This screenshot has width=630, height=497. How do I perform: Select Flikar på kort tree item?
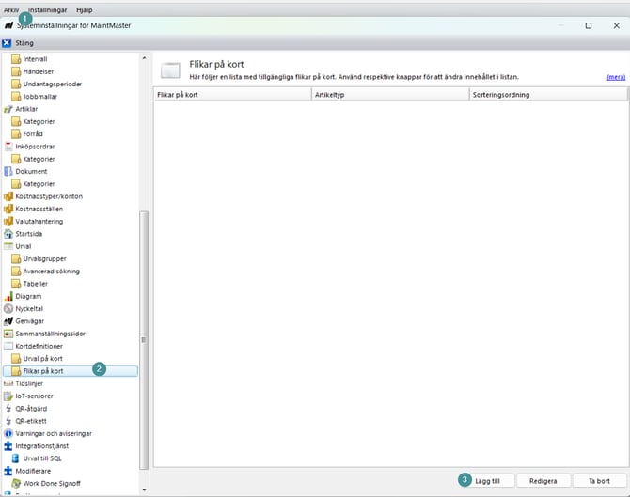point(42,371)
